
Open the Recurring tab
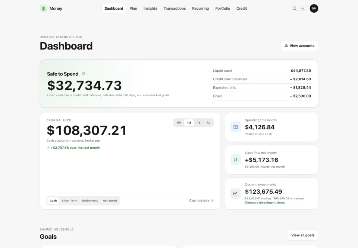click(201, 9)
